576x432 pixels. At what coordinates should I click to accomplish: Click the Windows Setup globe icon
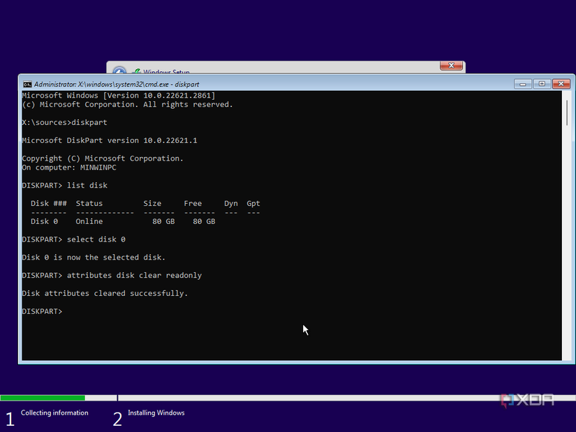tap(119, 72)
